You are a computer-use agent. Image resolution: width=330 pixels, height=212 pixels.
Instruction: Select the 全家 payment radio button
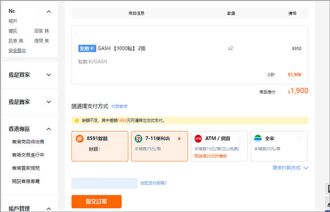299,139
